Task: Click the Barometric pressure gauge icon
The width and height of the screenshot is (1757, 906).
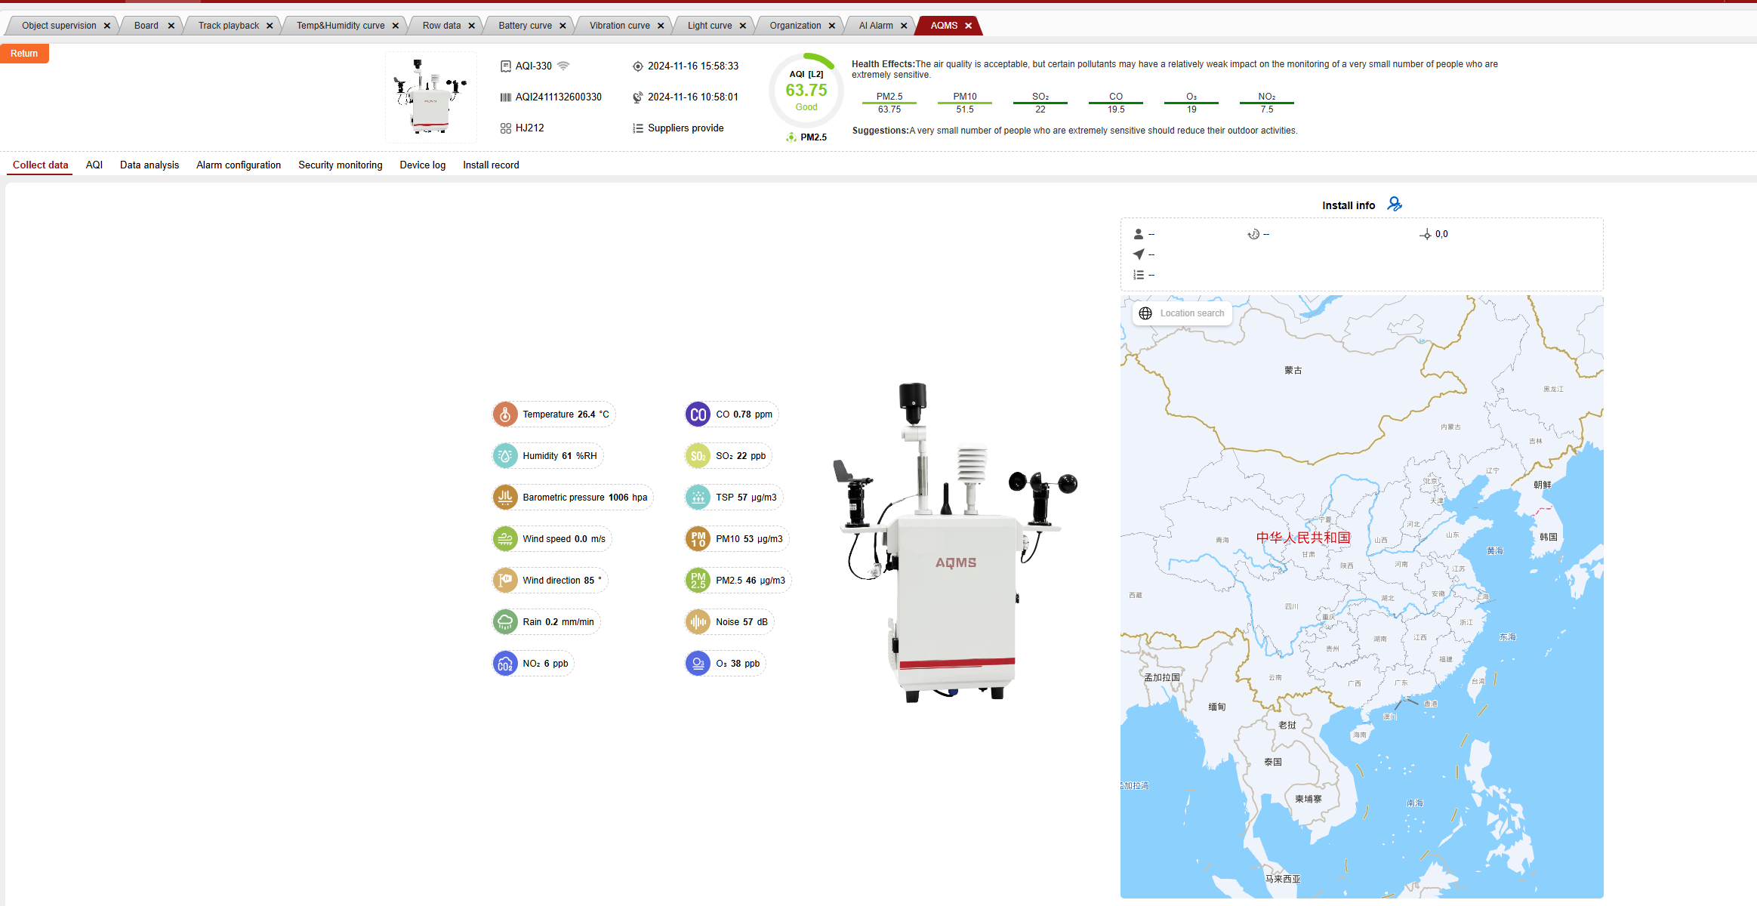Action: [x=505, y=498]
